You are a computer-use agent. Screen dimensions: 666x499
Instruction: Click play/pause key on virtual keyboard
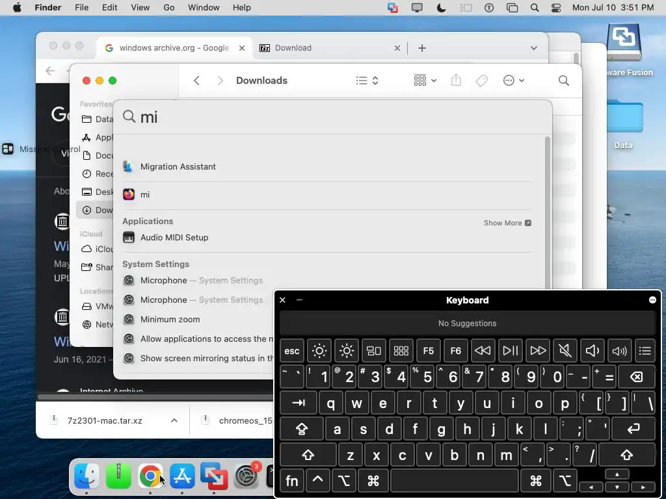(x=510, y=351)
